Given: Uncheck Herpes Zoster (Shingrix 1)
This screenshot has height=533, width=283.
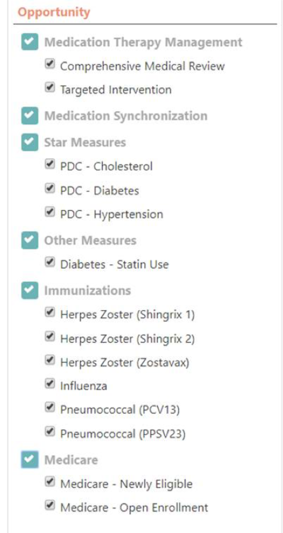Looking at the screenshot, I should click(x=50, y=312).
